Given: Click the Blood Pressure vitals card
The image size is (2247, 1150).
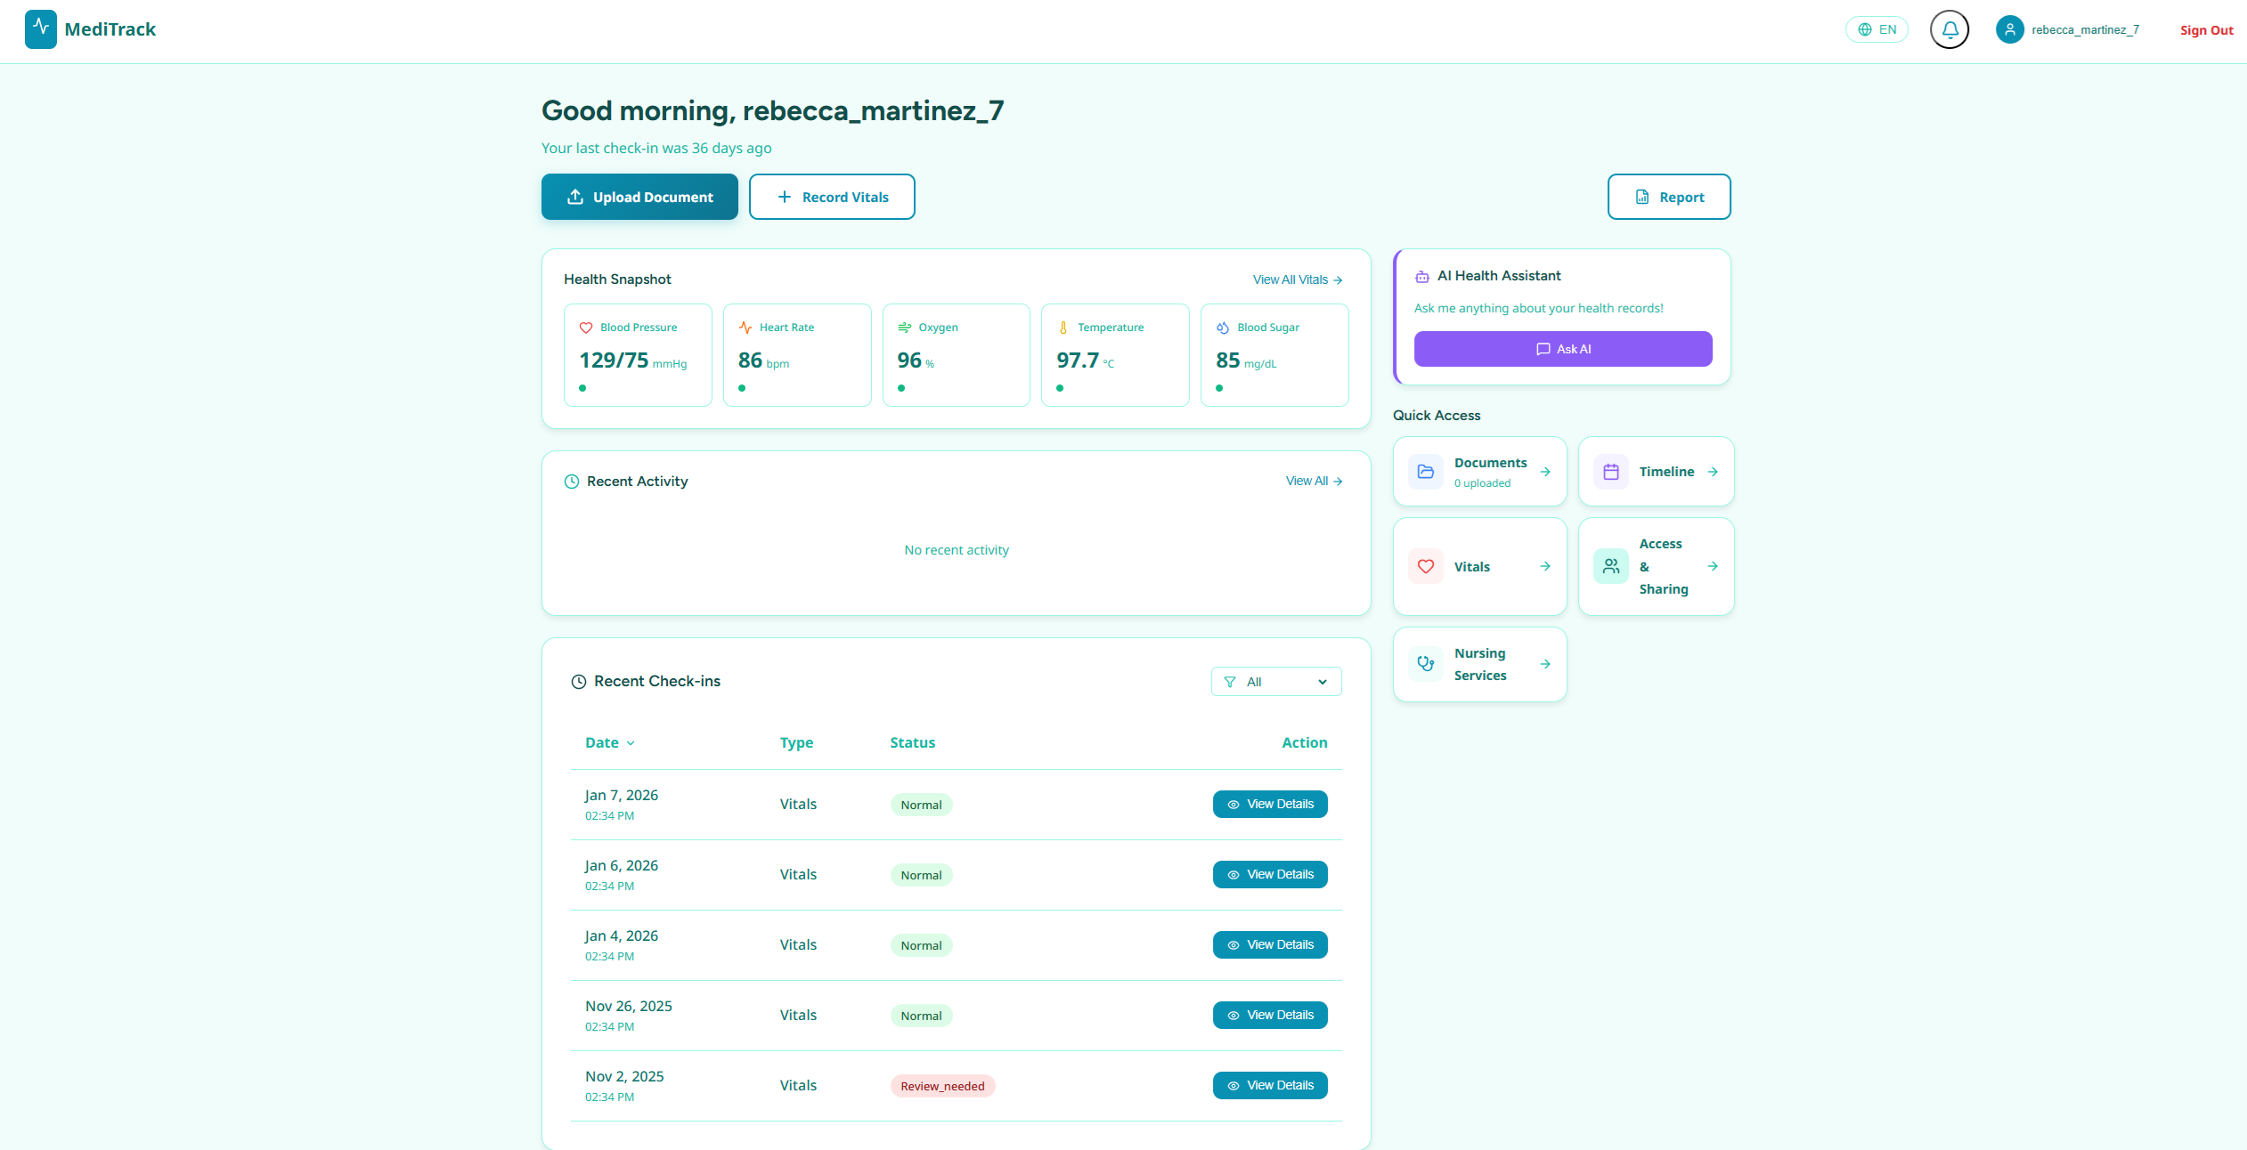Looking at the screenshot, I should [637, 355].
